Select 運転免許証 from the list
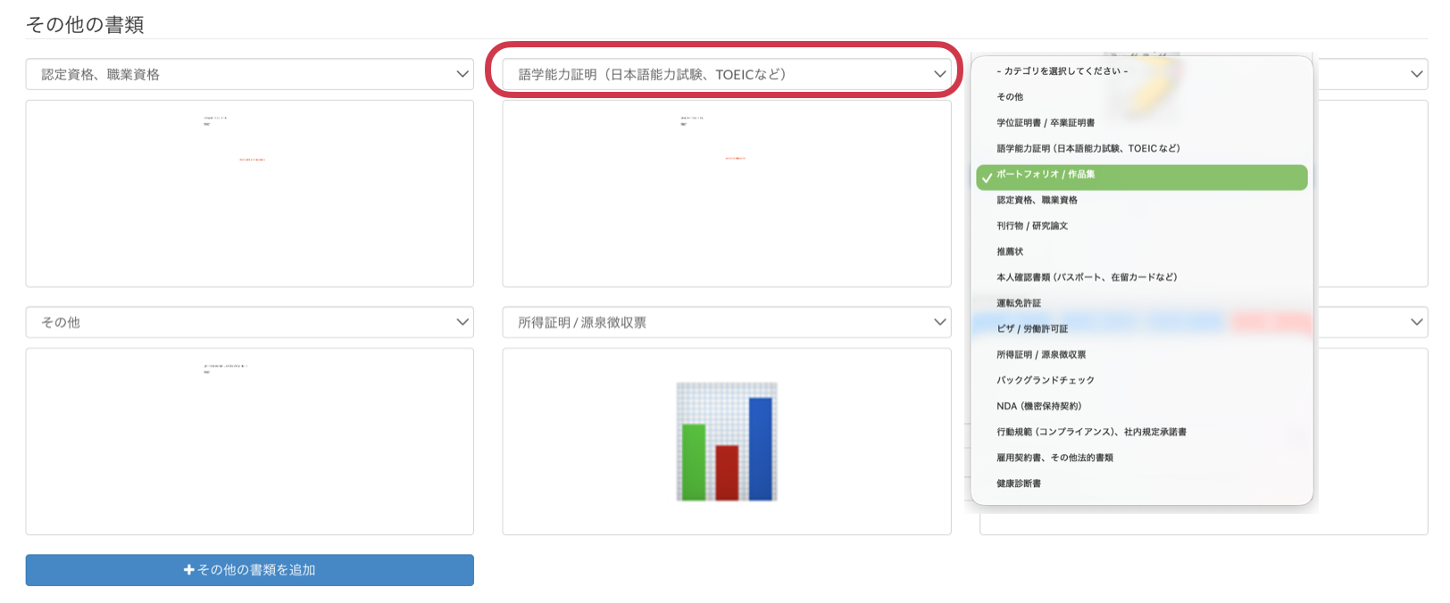This screenshot has height=603, width=1450. coord(1019,303)
